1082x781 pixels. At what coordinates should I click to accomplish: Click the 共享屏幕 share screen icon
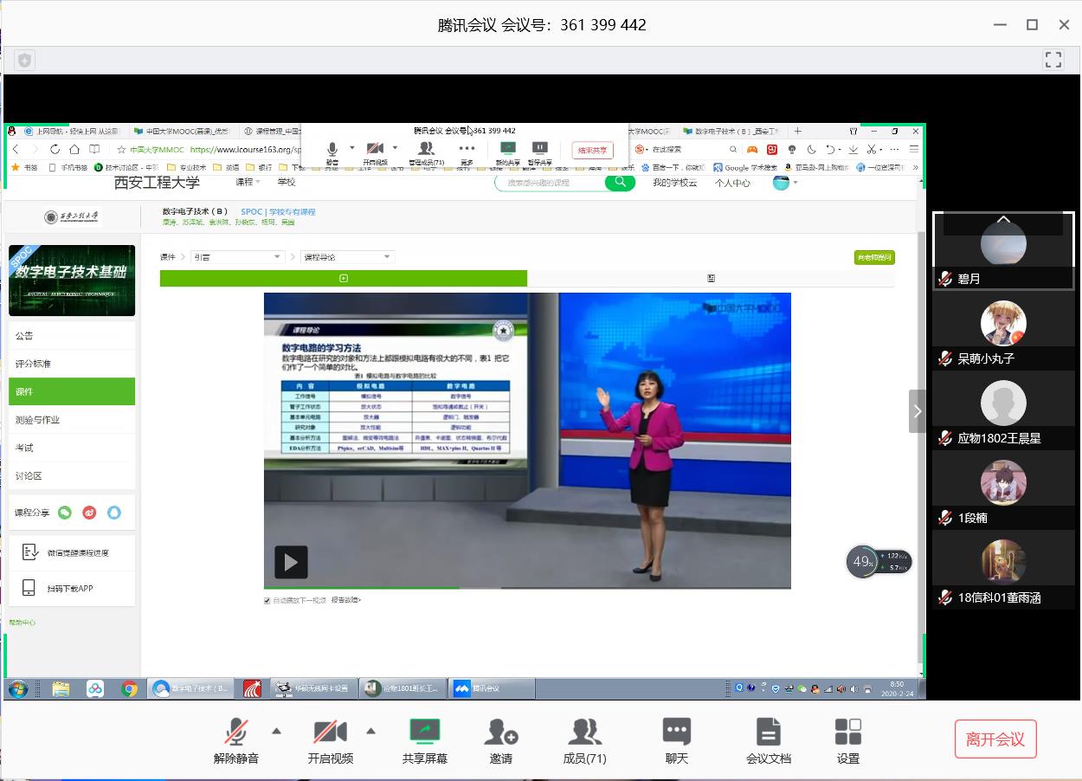pos(424,740)
